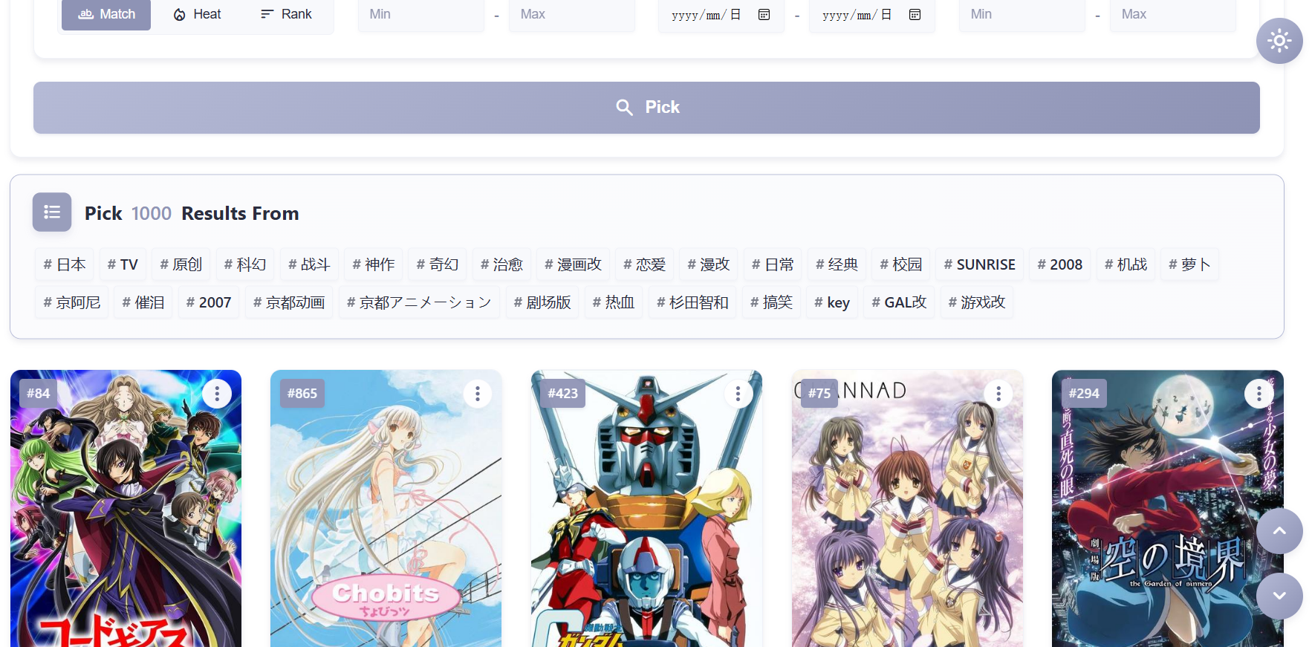Select the # 战斗 tag

point(309,264)
